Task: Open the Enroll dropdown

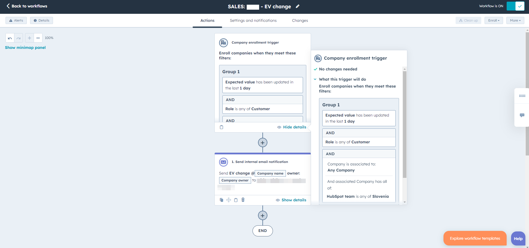Action: point(493,20)
